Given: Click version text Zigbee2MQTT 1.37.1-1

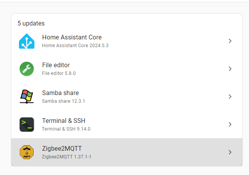Looking at the screenshot, I should pyautogui.click(x=67, y=157).
